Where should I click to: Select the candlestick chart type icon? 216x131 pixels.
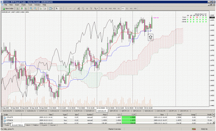click(x=22, y=9)
